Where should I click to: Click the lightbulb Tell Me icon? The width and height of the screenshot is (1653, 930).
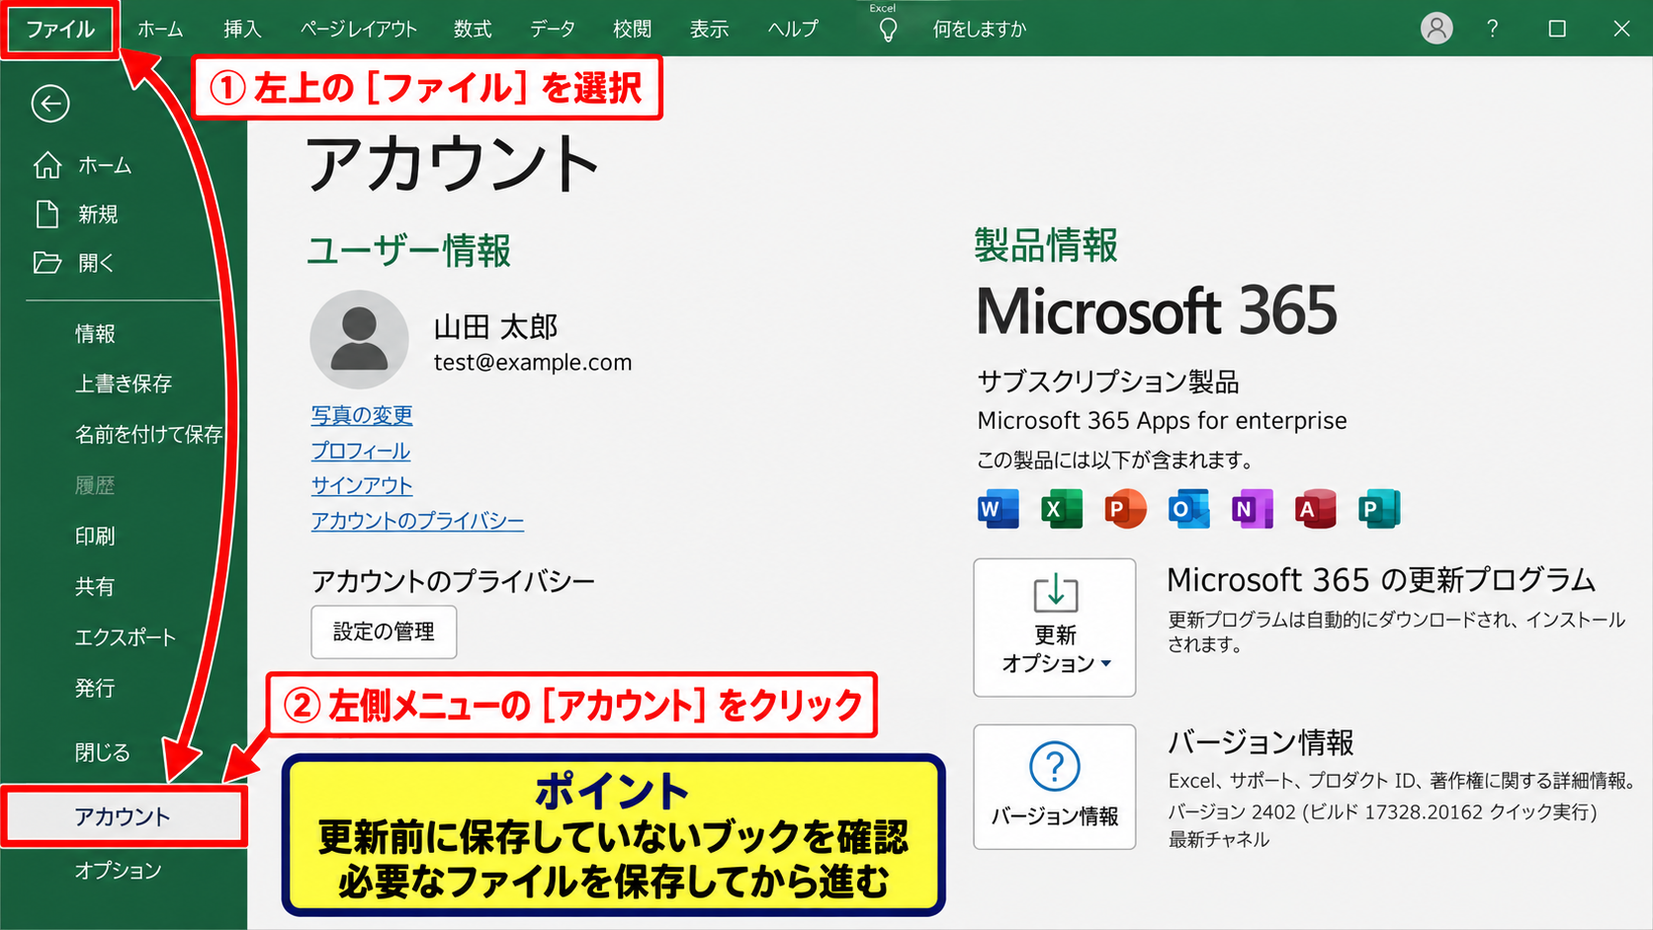click(x=889, y=30)
